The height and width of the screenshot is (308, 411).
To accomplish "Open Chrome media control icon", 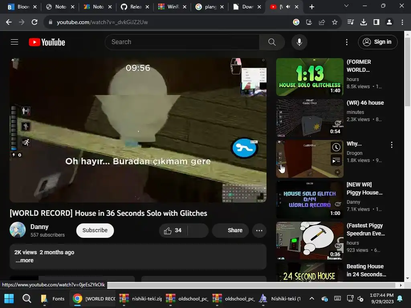I will click(350, 22).
